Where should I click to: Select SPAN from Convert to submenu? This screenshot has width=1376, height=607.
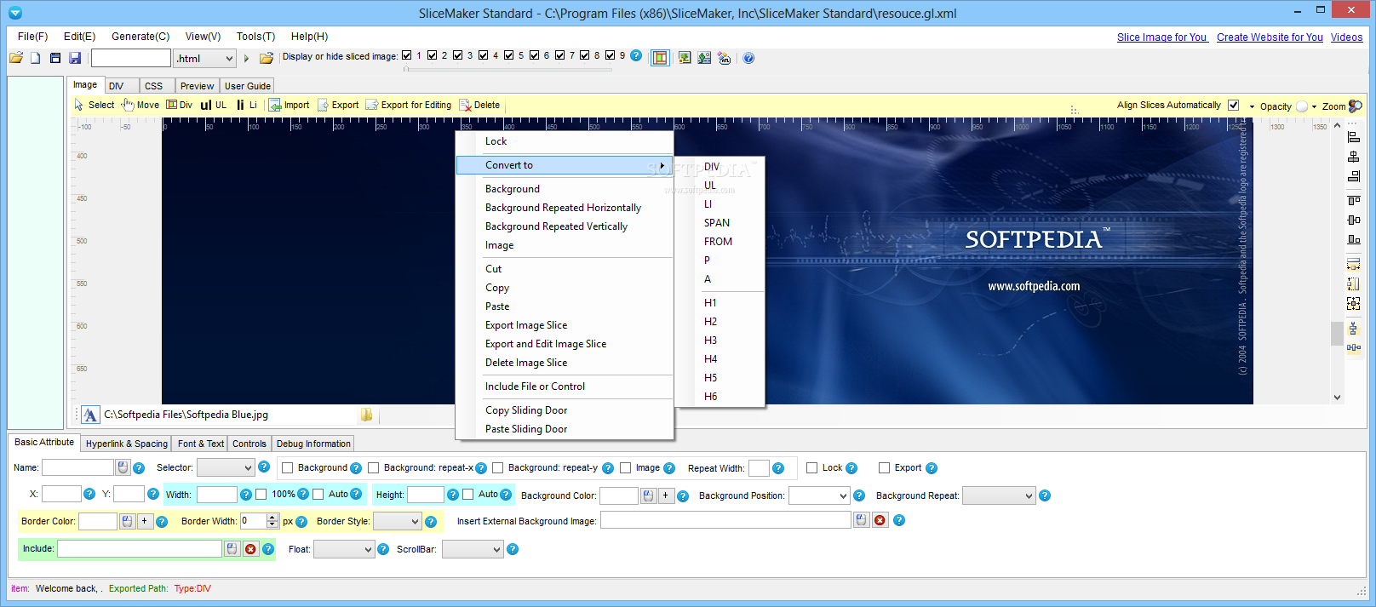pyautogui.click(x=717, y=223)
